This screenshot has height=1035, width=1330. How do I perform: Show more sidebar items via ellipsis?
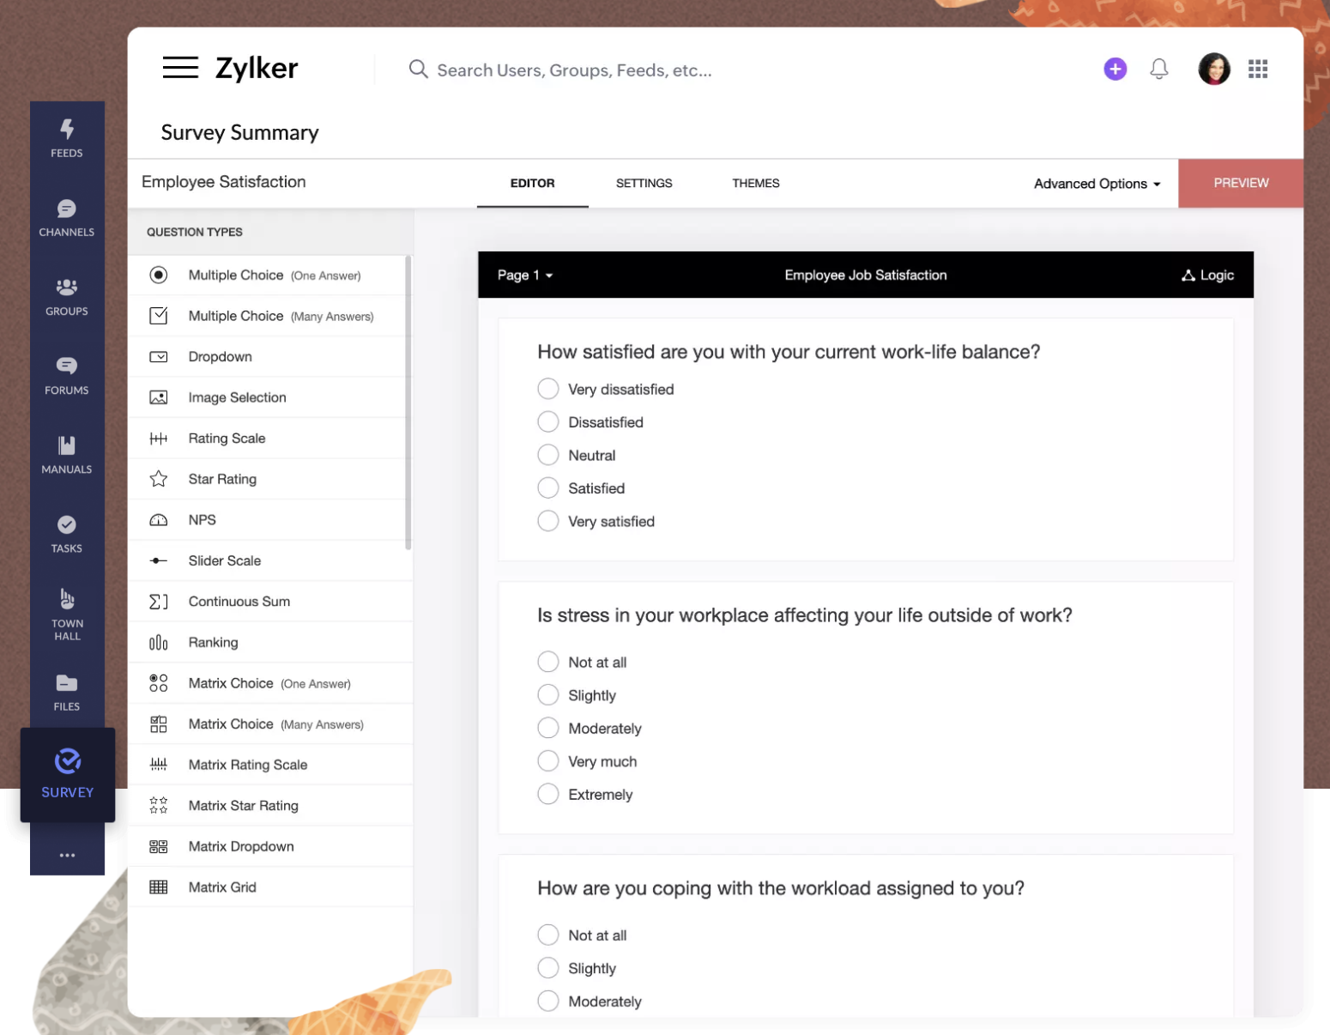coord(67,856)
